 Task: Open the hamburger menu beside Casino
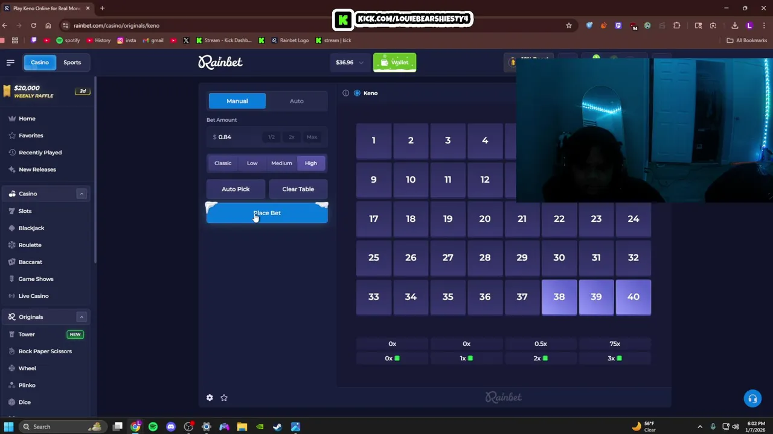10,62
